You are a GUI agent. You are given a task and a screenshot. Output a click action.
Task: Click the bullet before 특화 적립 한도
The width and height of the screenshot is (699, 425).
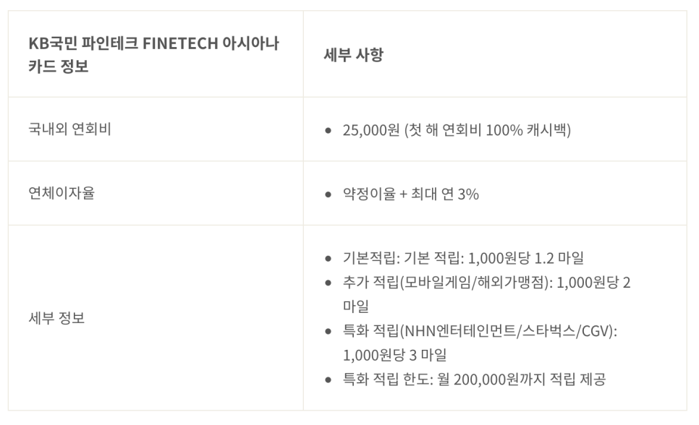coord(329,380)
